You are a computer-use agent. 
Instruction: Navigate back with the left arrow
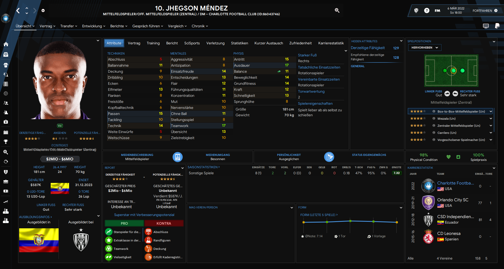click(18, 10)
